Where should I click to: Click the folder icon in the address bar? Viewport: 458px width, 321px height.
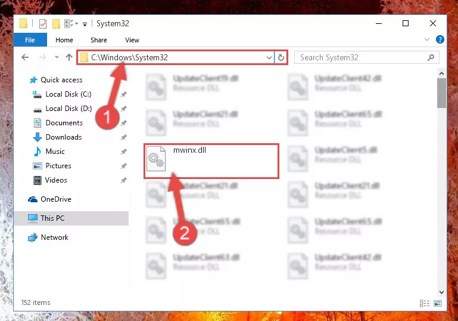pyautogui.click(x=84, y=57)
